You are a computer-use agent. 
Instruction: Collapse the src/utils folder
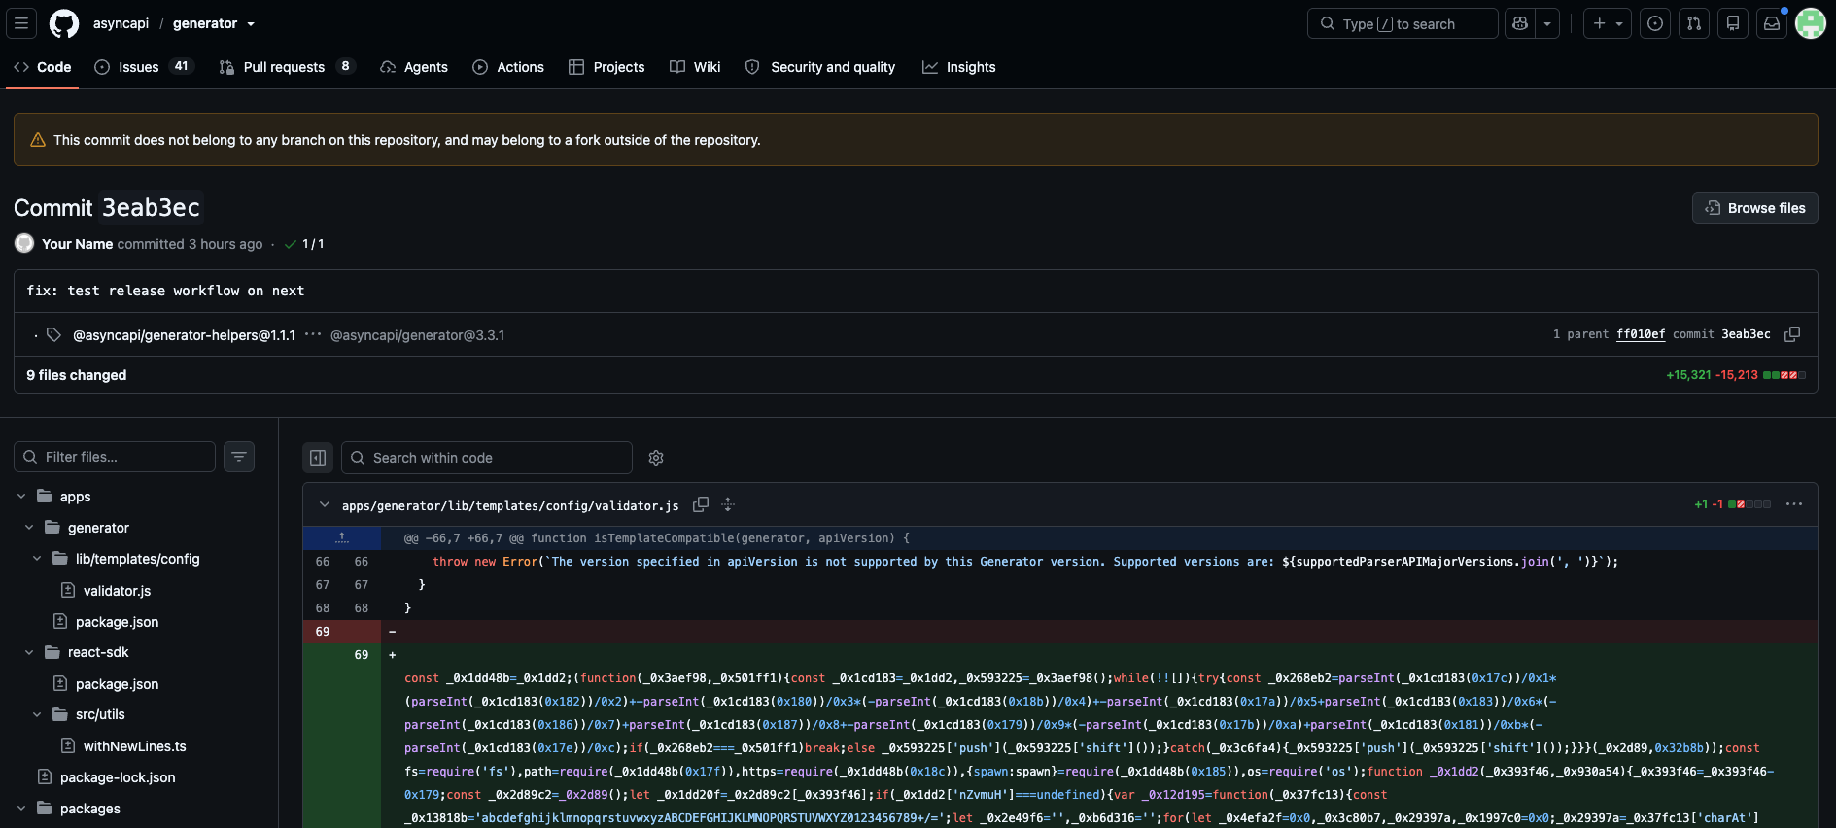tap(37, 714)
